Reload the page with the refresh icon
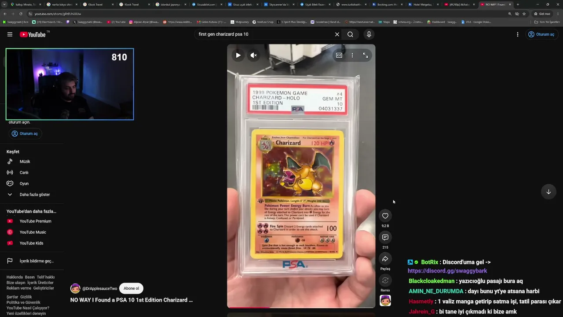Screen dimensions: 563x317 [21, 14]
